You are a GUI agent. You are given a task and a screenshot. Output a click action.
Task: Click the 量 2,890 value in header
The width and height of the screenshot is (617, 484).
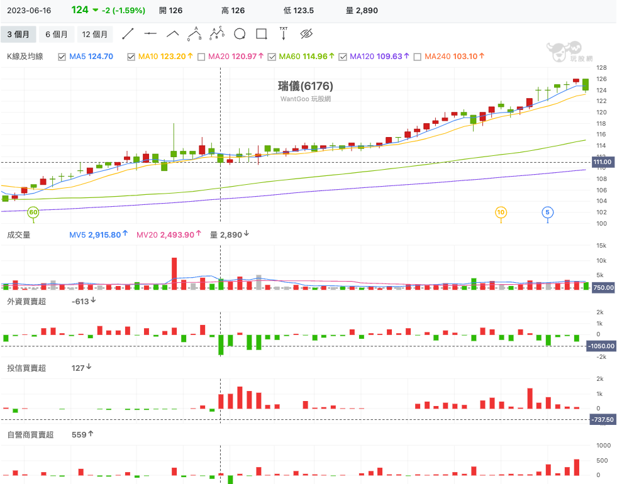[362, 11]
